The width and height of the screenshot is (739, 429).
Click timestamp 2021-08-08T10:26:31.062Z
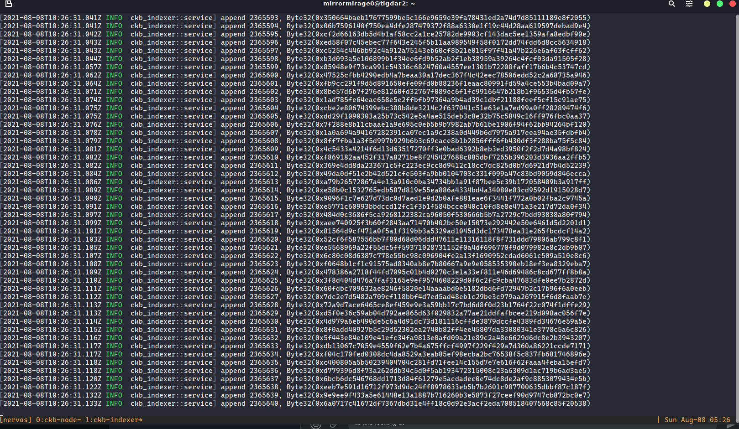[x=52, y=75]
